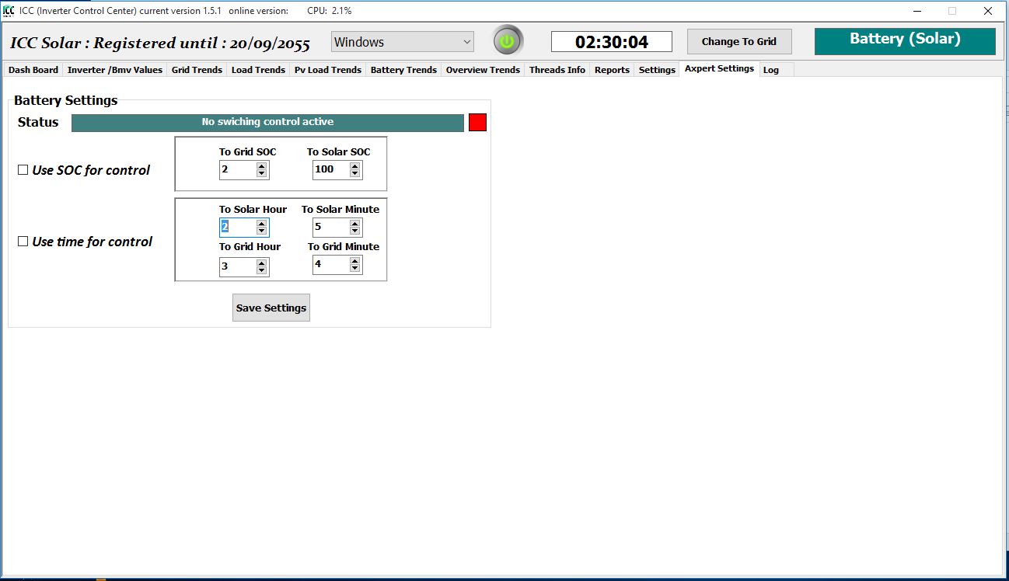
Task: Go to the Threads Info tab
Action: [x=557, y=70]
